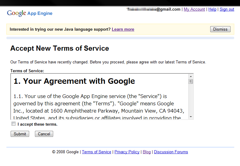Screen dimensions: 240x166
Task: Click the '© 2008 Google' footer text
Action: coord(65,152)
